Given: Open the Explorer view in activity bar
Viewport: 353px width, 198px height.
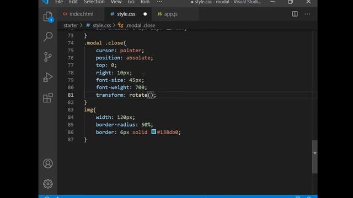Looking at the screenshot, I should (x=48, y=17).
